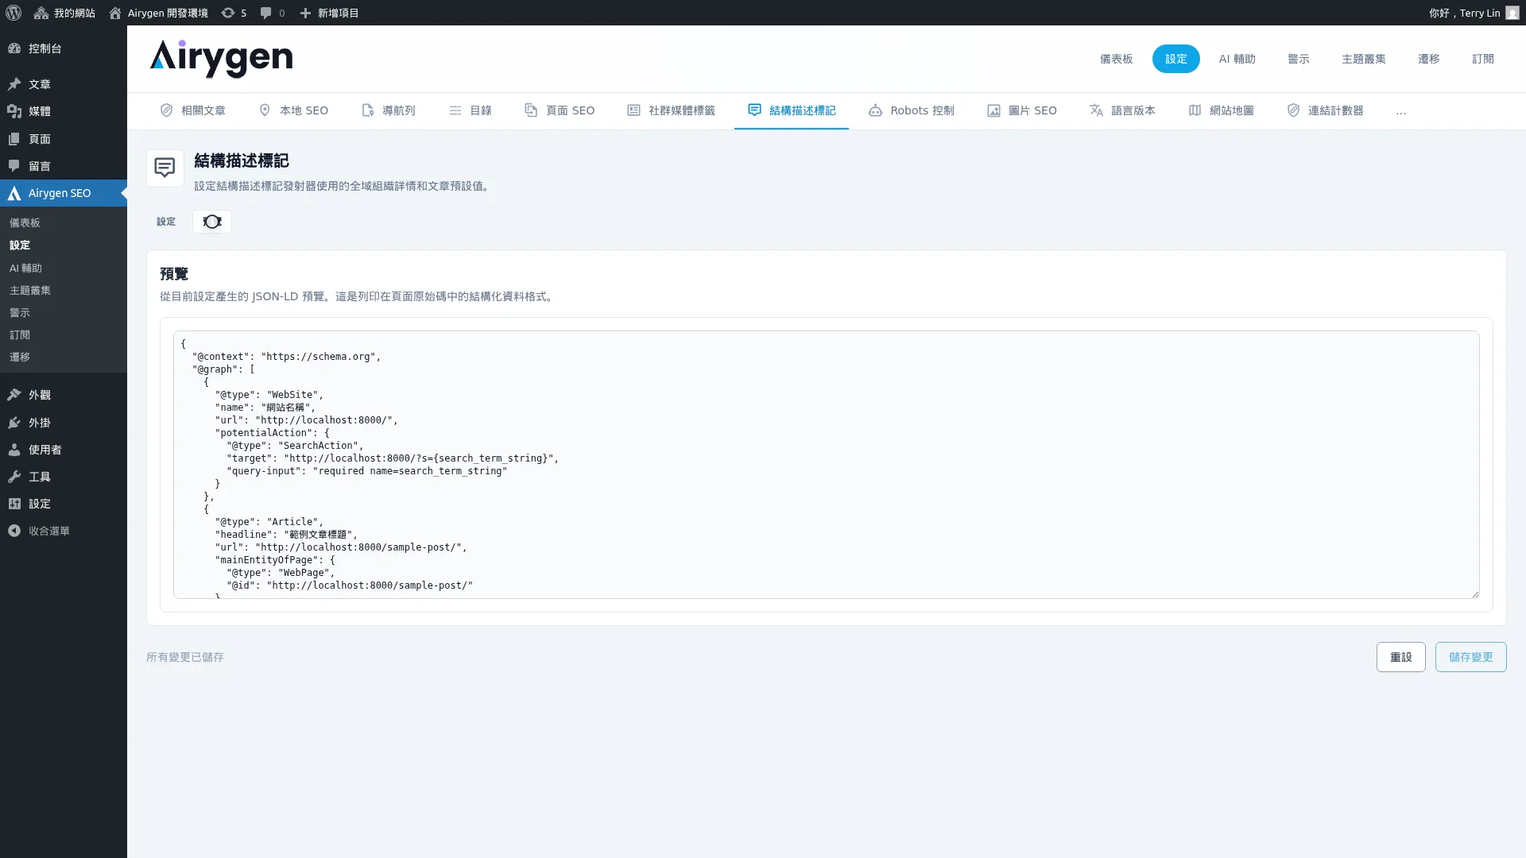Select the 設定 pill in top navigation

coord(1176,59)
